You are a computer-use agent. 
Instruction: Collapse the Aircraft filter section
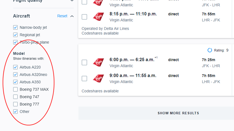[72, 16]
